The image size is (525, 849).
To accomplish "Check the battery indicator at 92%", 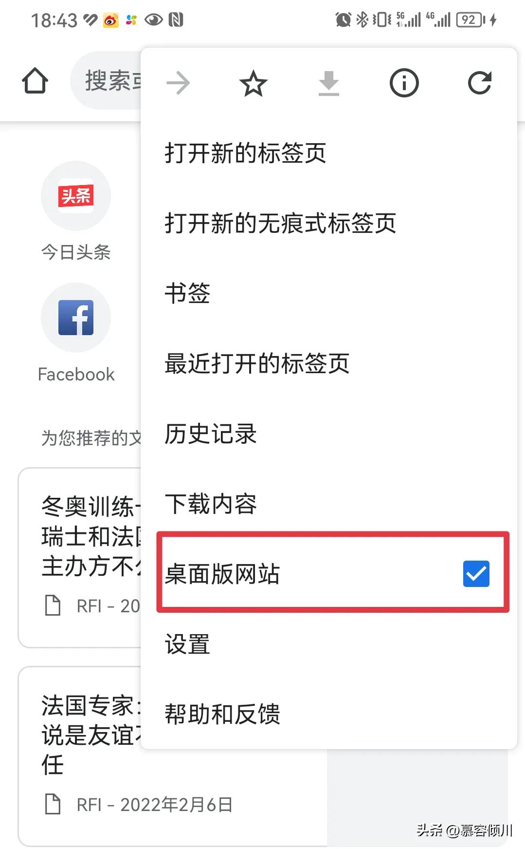I will pos(469,20).
